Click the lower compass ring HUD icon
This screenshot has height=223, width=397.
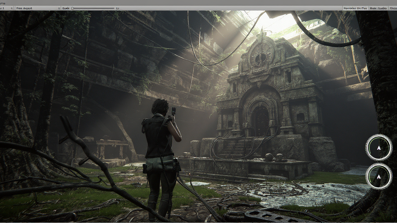pyautogui.click(x=379, y=176)
